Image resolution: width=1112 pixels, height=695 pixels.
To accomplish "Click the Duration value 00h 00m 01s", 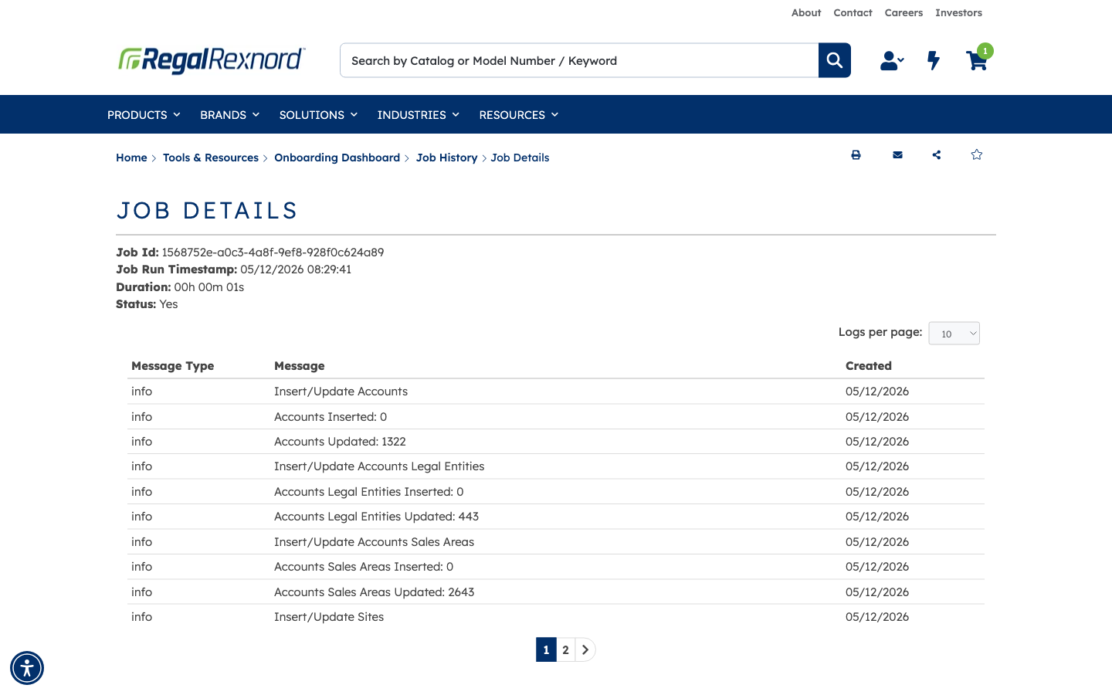I will tap(209, 287).
